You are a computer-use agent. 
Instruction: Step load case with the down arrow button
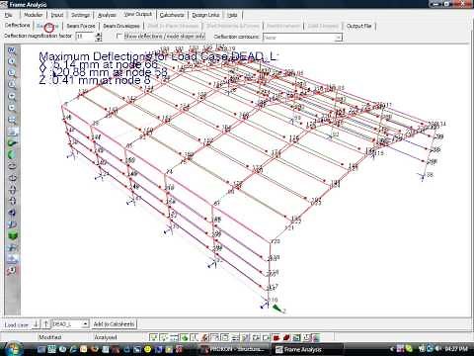click(x=36, y=324)
